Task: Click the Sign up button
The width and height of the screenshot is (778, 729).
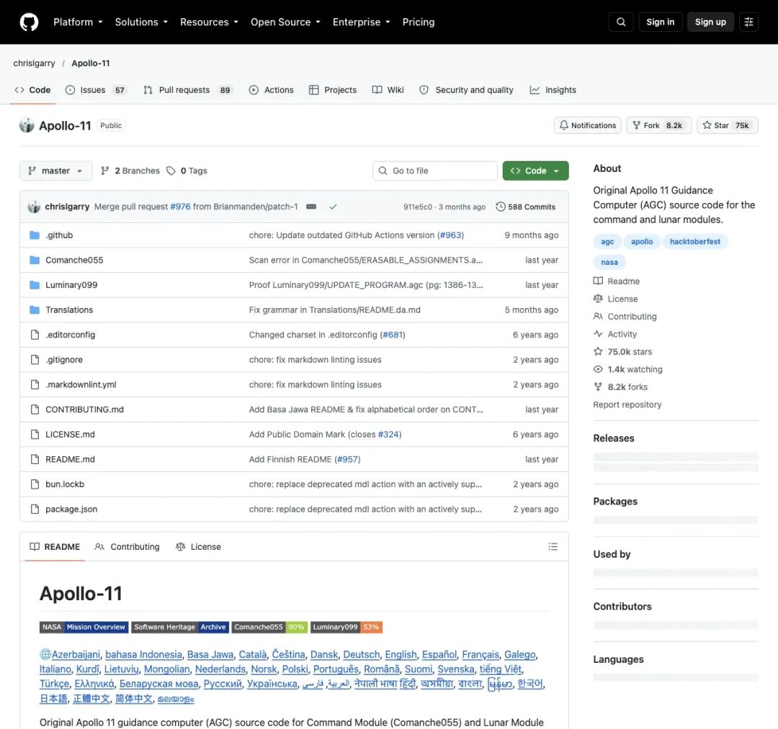Action: 710,22
